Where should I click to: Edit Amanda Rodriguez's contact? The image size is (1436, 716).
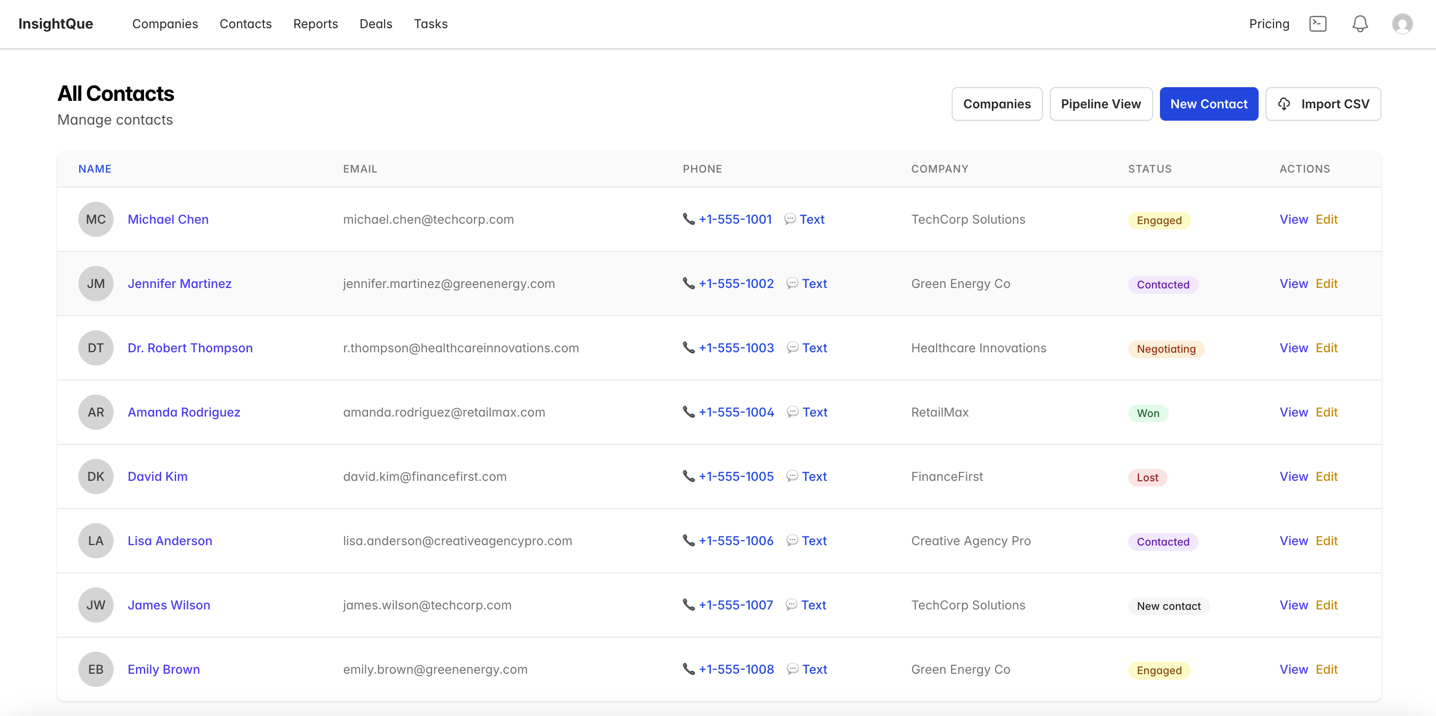(x=1326, y=412)
